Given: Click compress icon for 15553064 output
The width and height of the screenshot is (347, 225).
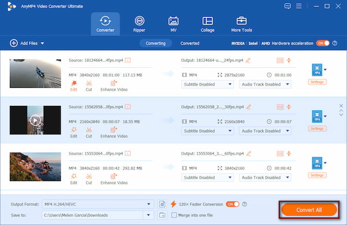Looking at the screenshot, I should (289, 153).
